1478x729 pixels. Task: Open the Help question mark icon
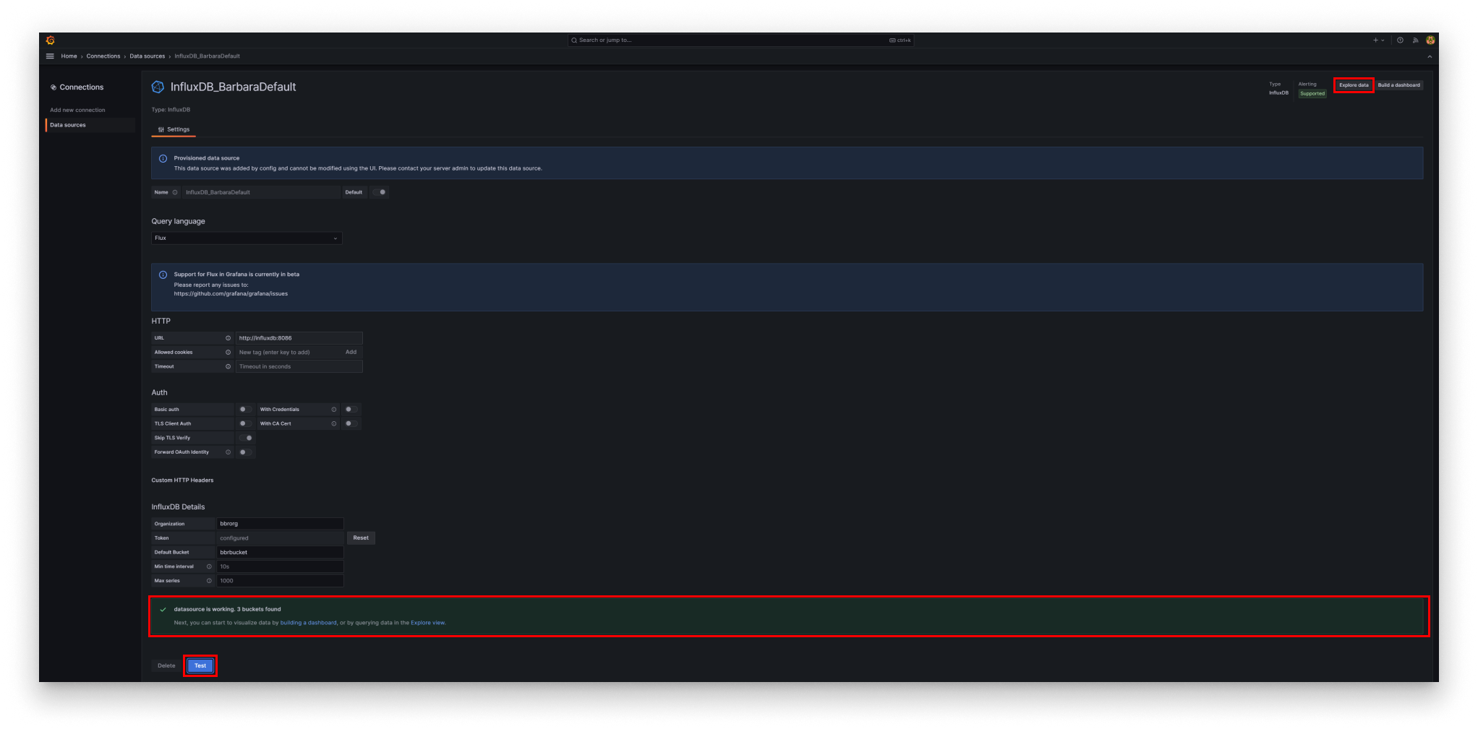click(1400, 40)
